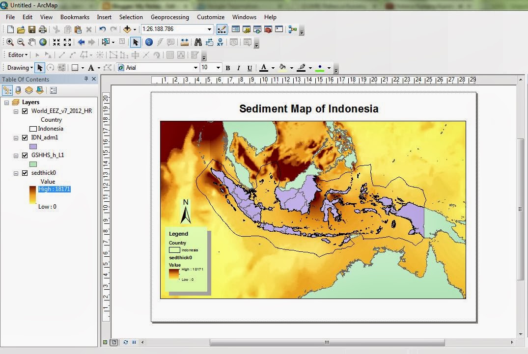The height and width of the screenshot is (354, 528).
Task: Click the Drawing menu button
Action: point(19,67)
